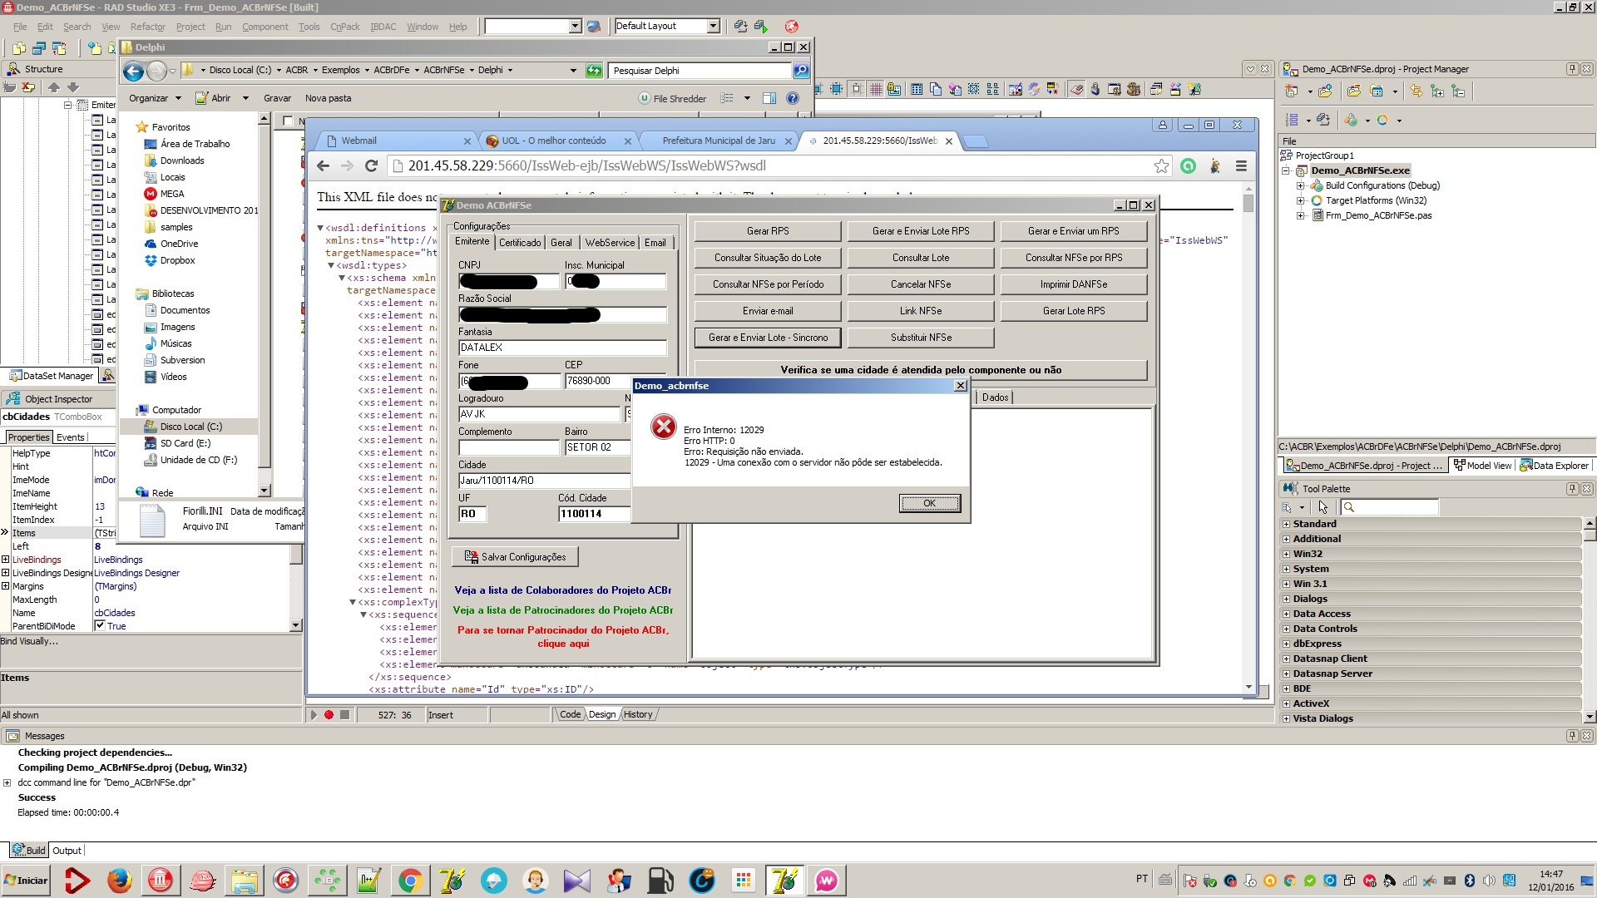
Task: Click the Bluetooth icon in system tray
Action: [1469, 881]
